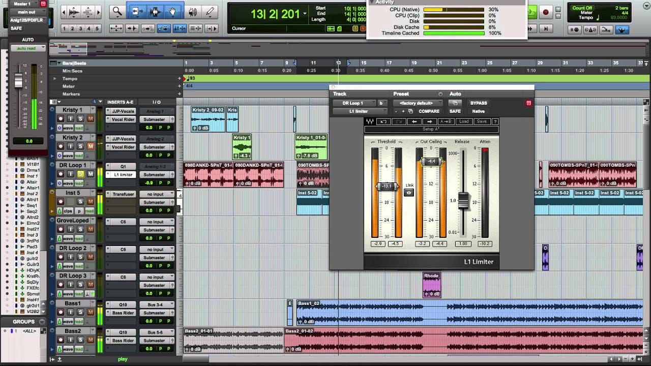The height and width of the screenshot is (366, 651).
Task: Select the Pencil tool
Action: click(210, 11)
